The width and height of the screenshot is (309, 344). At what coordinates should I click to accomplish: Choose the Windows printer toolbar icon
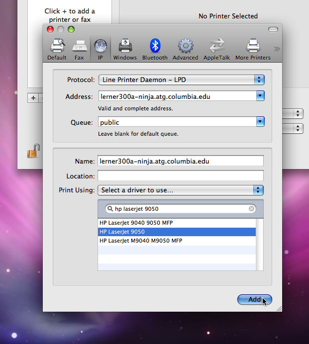(x=125, y=49)
